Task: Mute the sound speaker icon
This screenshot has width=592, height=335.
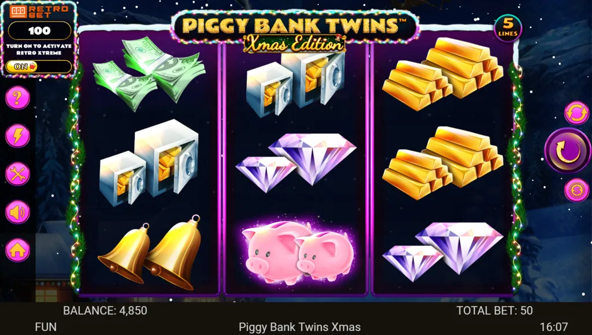Action: click(17, 212)
